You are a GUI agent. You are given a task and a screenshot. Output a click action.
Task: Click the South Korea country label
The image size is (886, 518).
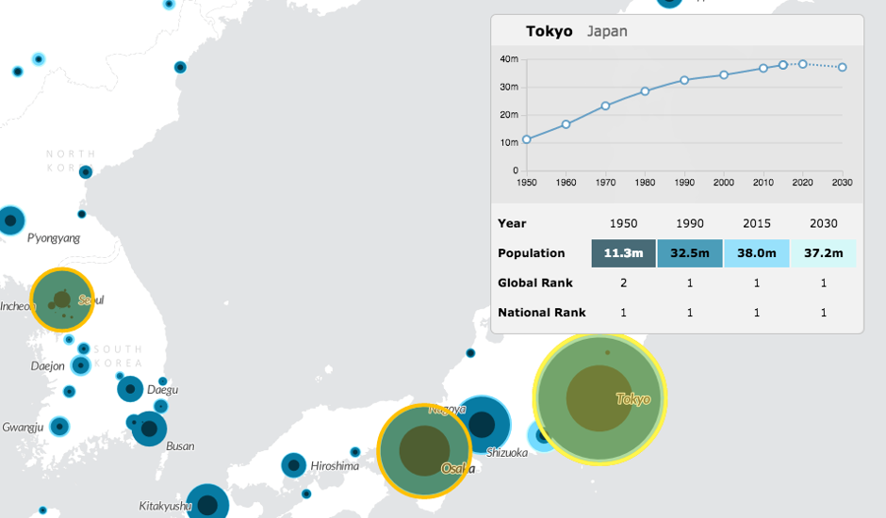click(118, 356)
